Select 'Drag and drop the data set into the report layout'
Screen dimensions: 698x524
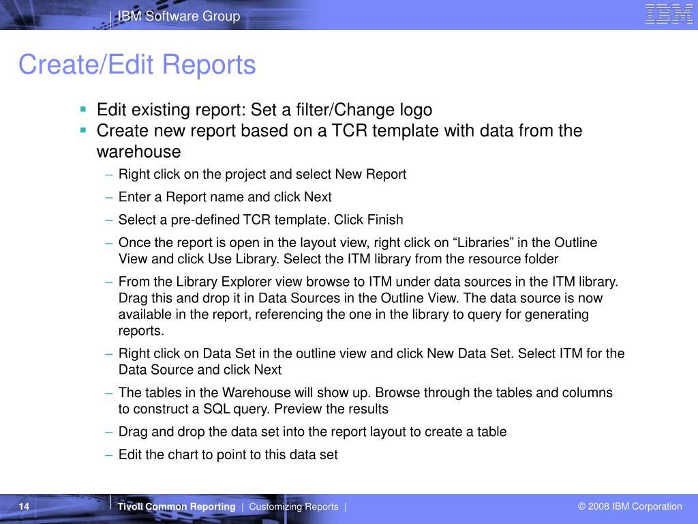tap(312, 432)
